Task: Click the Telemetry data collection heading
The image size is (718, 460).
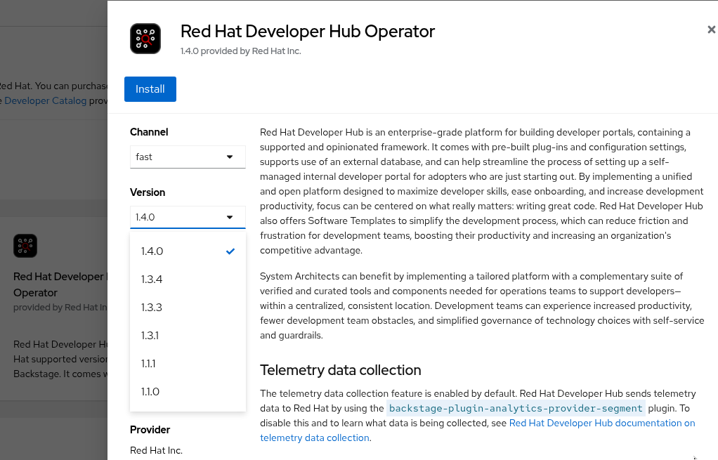Action: (x=341, y=370)
